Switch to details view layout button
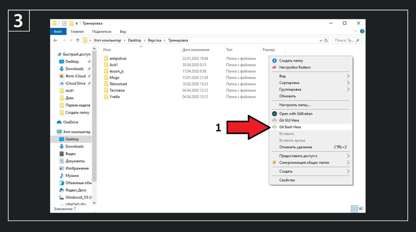The width and height of the screenshot is (416, 232). 354,209
